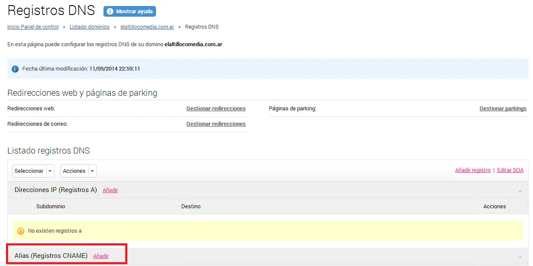The image size is (533, 266).
Task: Click Añadir next to Direcciones IP (Registros A)
Action: click(x=110, y=190)
